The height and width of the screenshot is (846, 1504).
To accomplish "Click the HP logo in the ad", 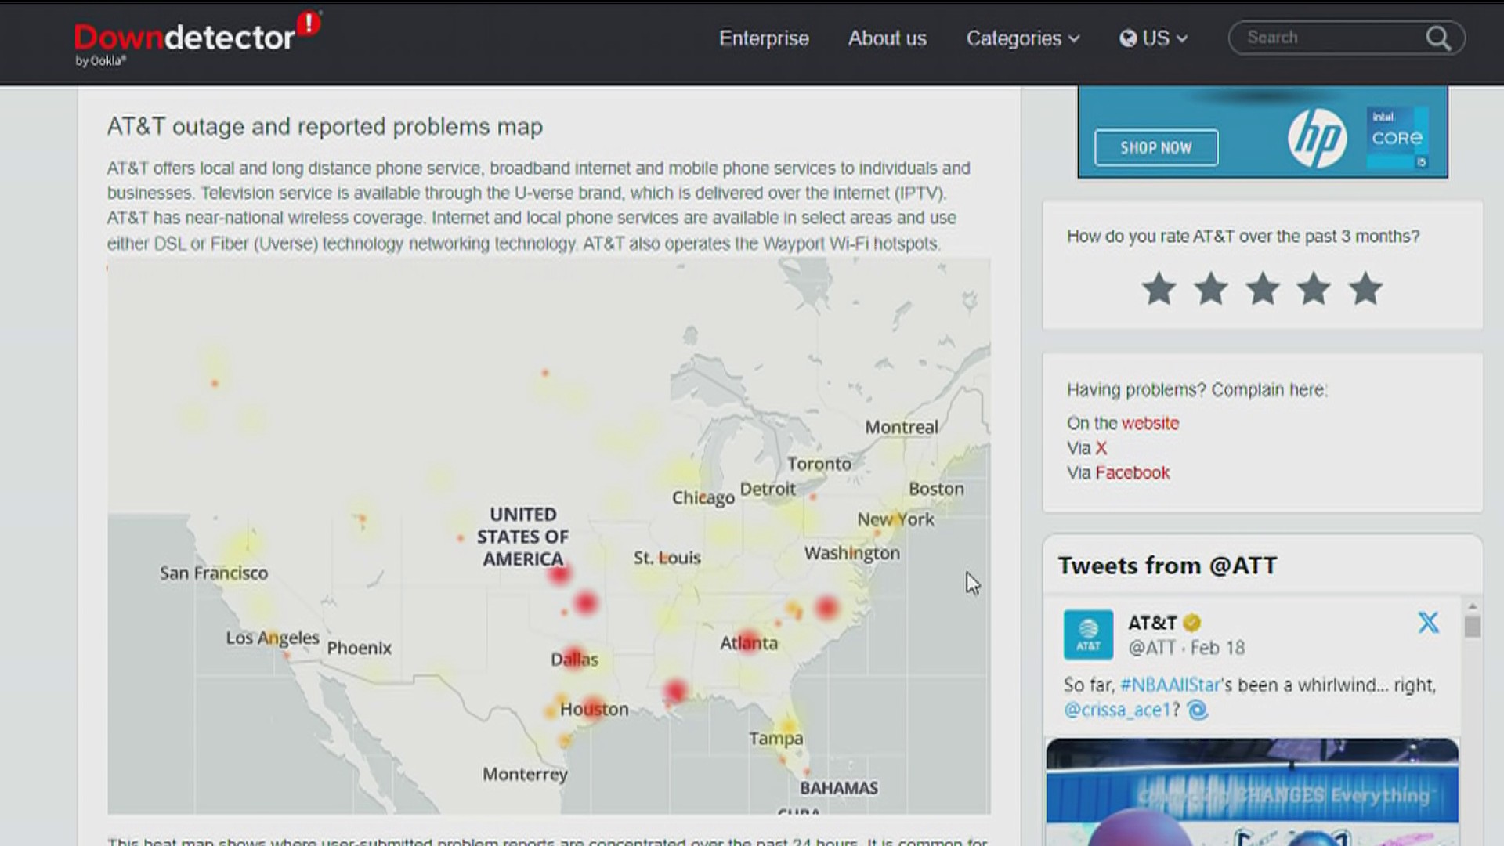I will tap(1317, 139).
